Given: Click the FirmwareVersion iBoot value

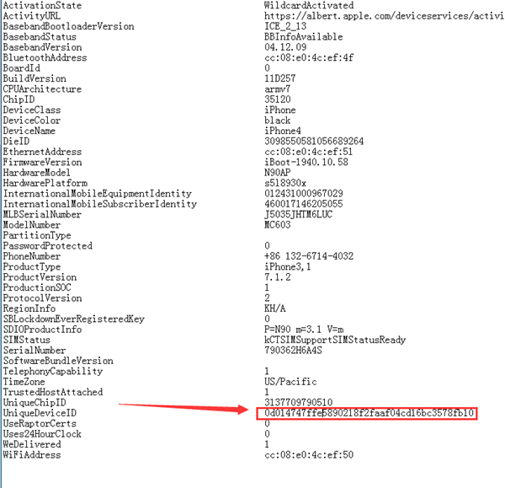Looking at the screenshot, I should pos(306,162).
